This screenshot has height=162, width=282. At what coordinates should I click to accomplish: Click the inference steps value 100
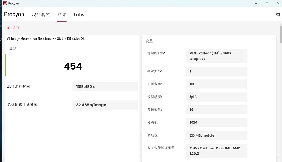tap(217, 84)
